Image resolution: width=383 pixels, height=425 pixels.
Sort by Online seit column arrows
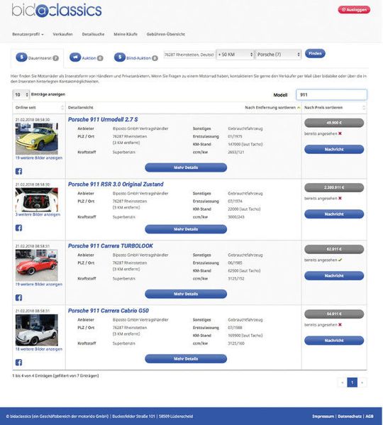pos(62,108)
